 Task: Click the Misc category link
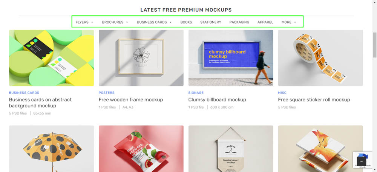[x=282, y=93]
